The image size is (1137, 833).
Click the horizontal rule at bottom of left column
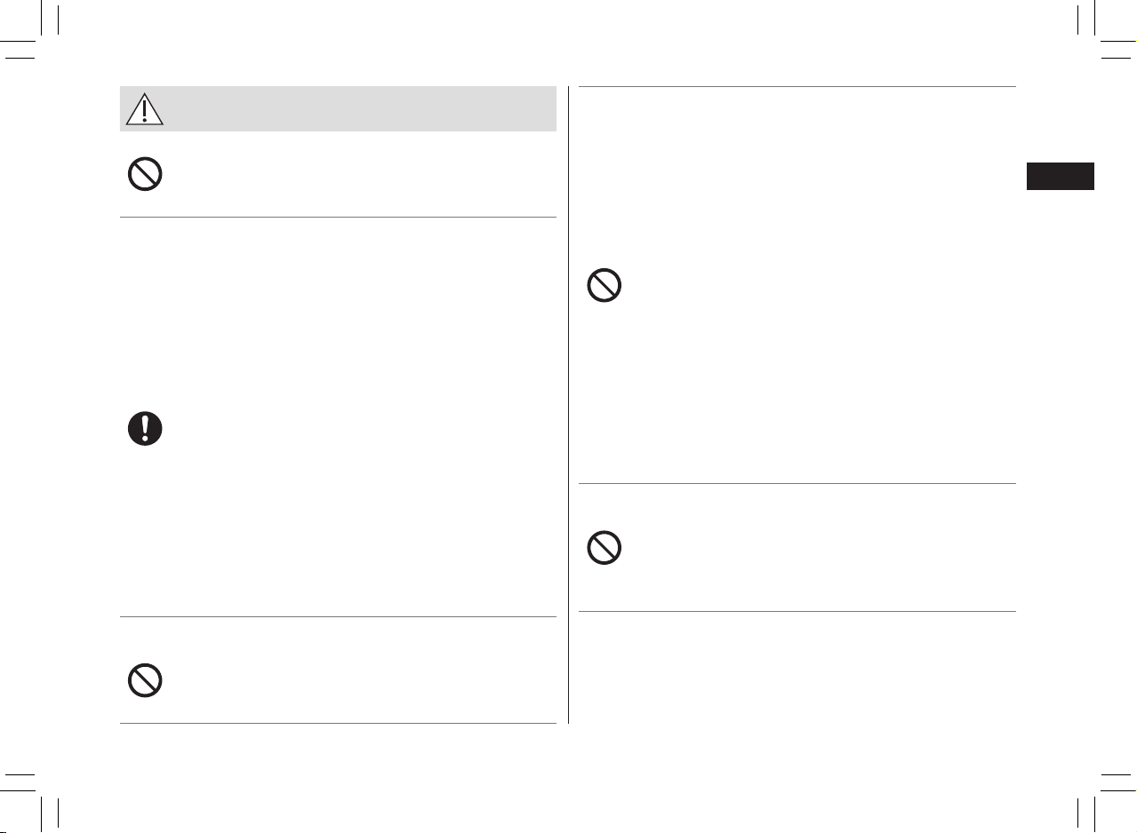coord(338,724)
